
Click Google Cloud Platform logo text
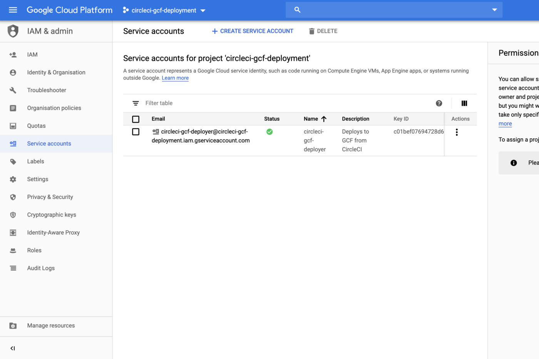coord(70,10)
